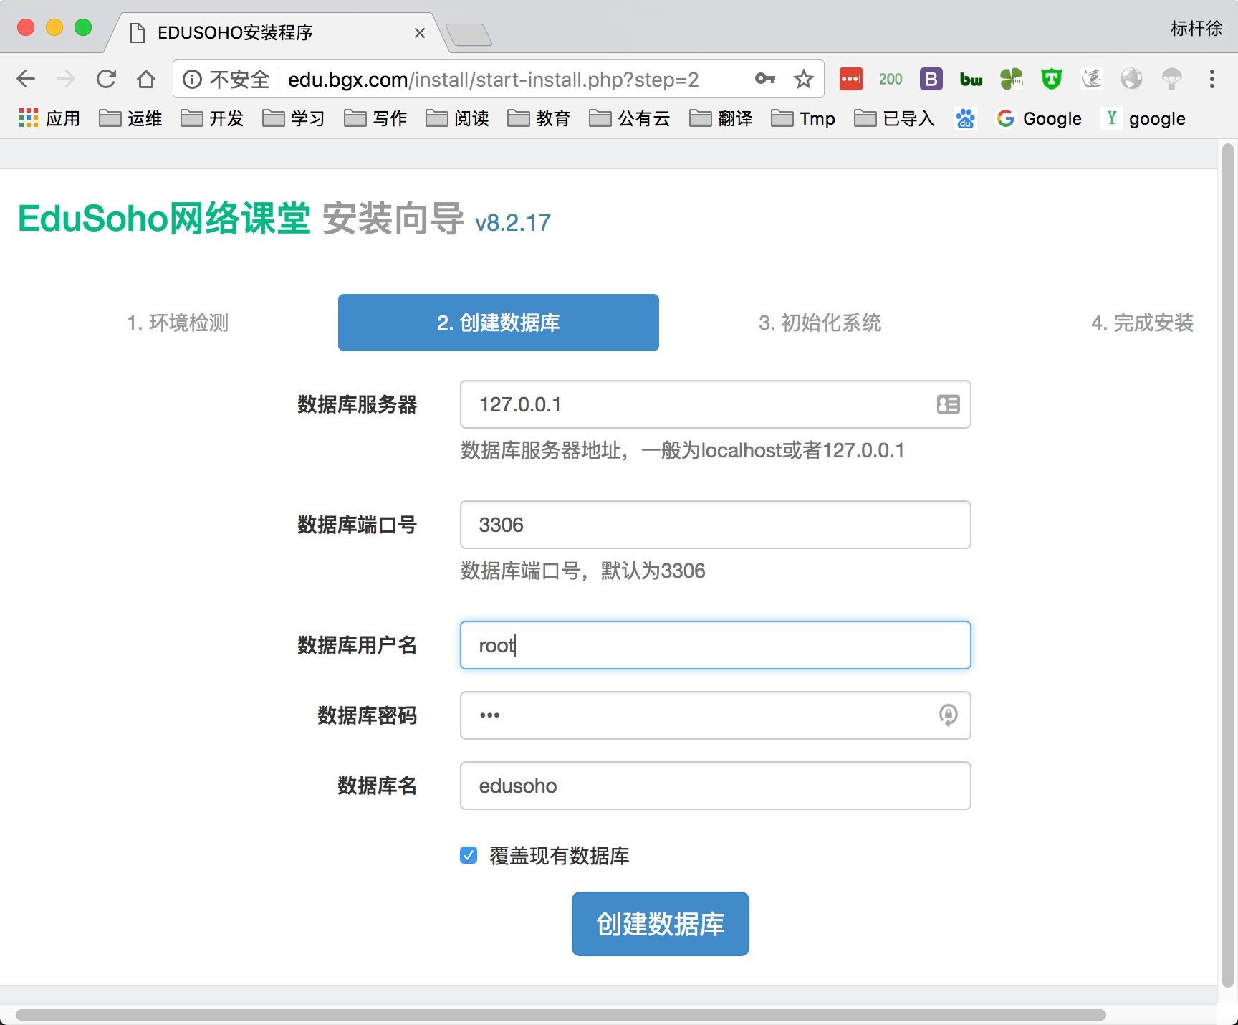Open the 应用 apps shortcut
The height and width of the screenshot is (1025, 1238).
point(49,118)
